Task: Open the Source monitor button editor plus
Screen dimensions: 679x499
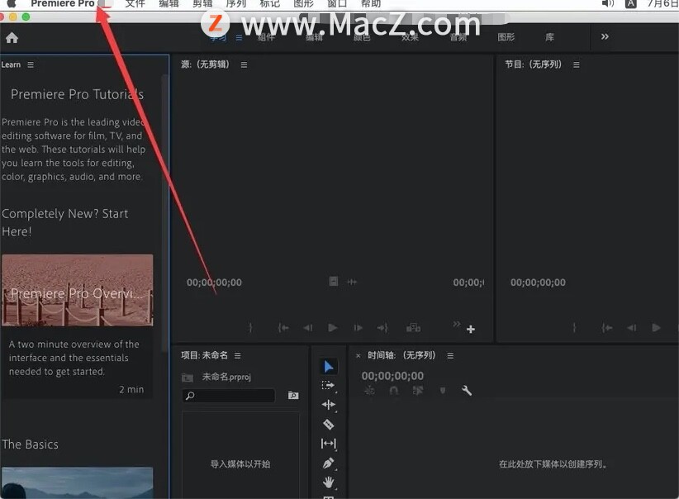Action: pyautogui.click(x=471, y=329)
